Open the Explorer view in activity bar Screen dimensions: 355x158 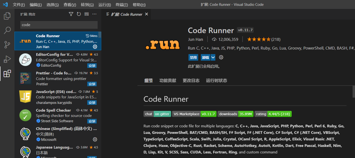coord(7,16)
